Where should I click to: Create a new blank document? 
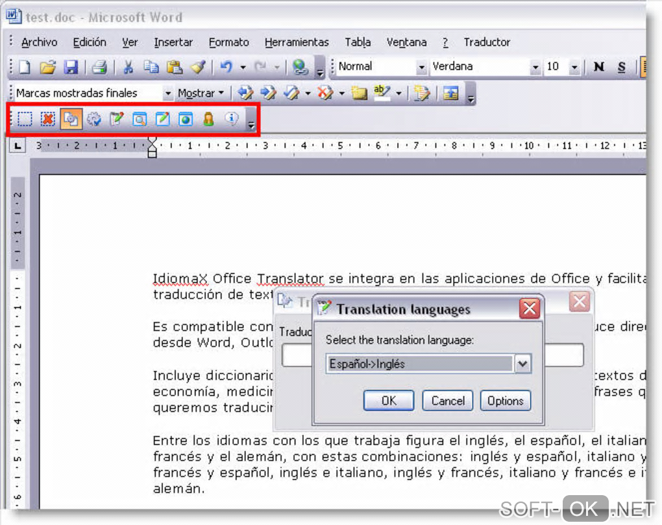pos(25,67)
